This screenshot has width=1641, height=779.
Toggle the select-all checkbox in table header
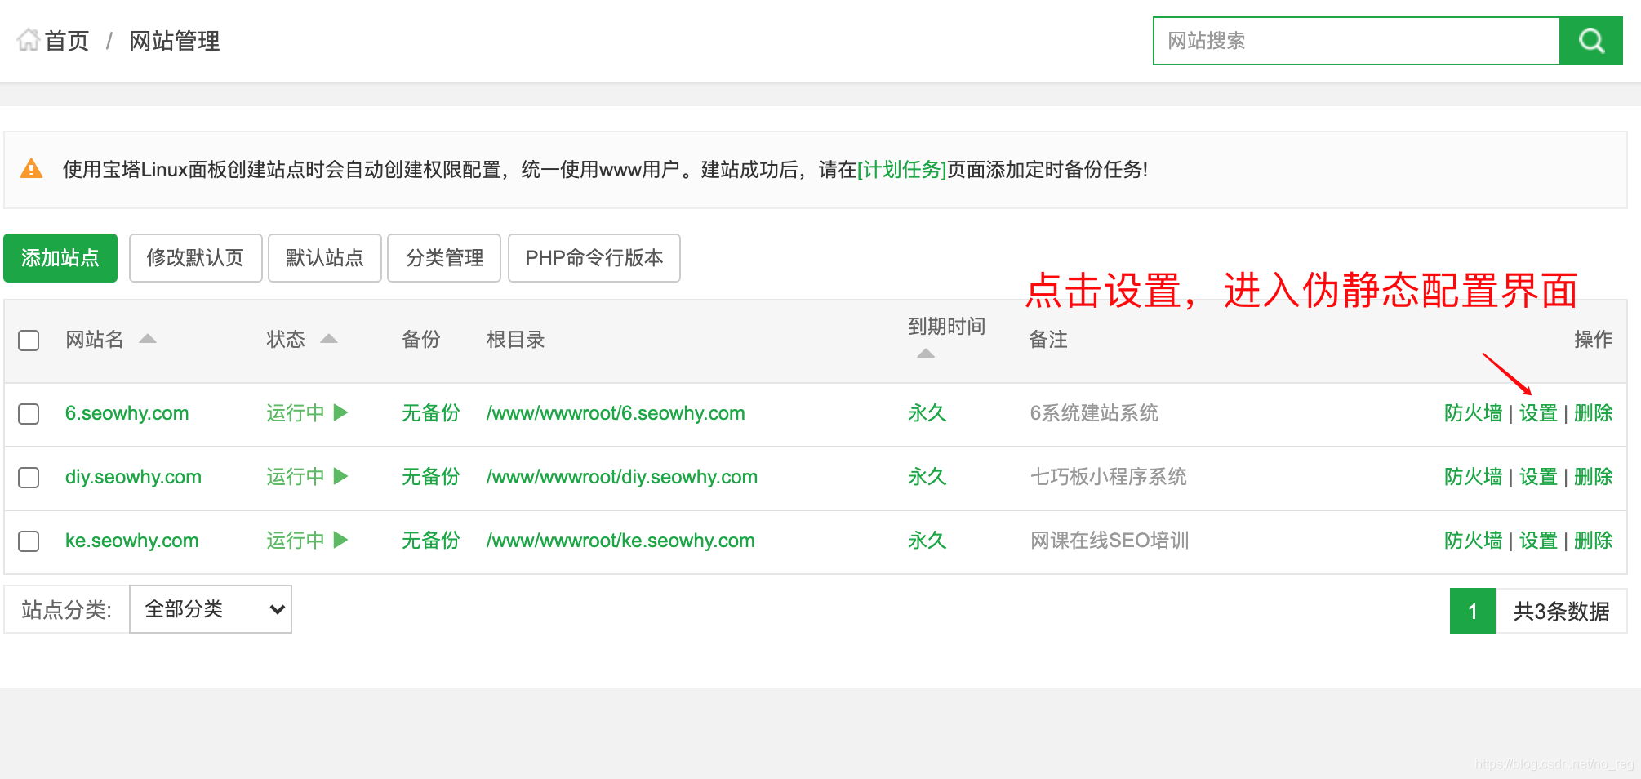click(x=29, y=340)
